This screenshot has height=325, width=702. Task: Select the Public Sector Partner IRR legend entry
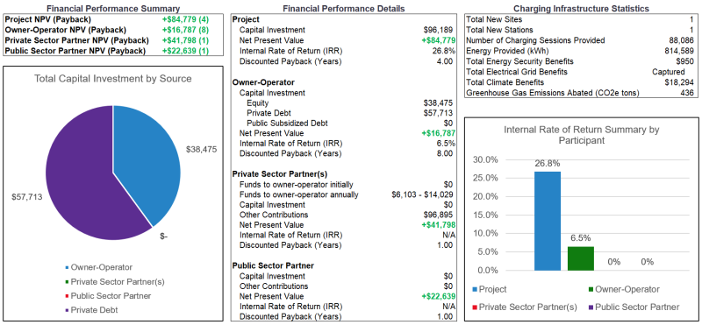[x=634, y=307]
